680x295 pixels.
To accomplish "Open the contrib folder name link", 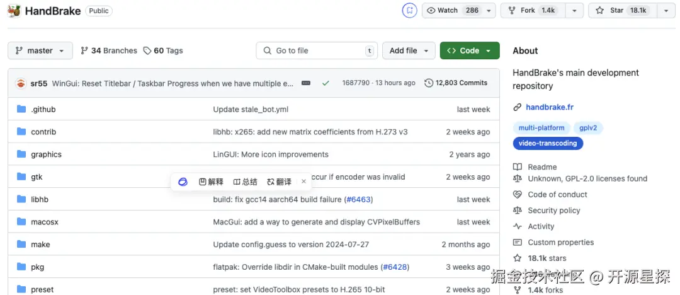I will 43,132.
